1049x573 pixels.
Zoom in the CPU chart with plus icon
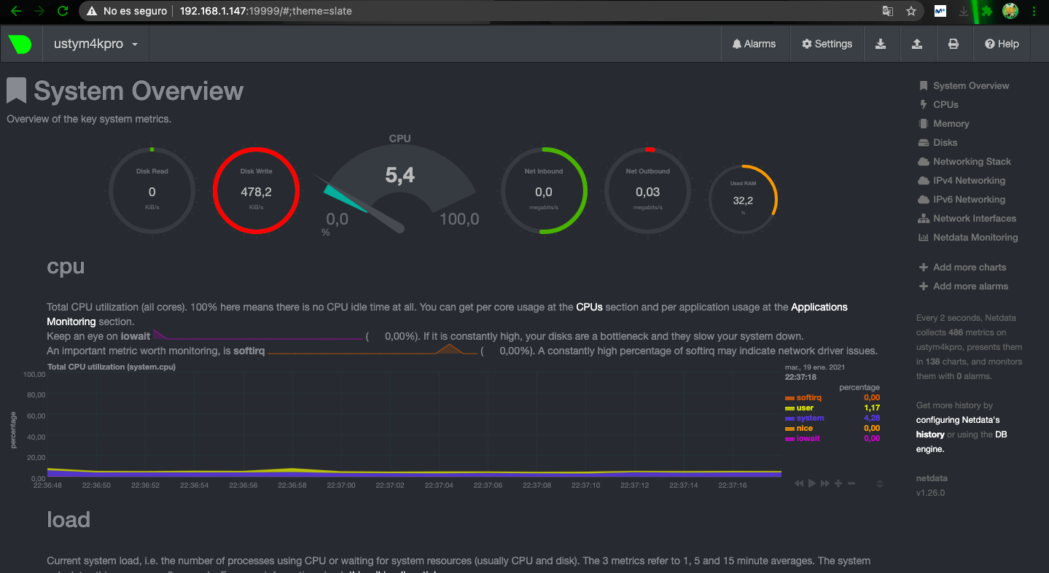coord(838,483)
